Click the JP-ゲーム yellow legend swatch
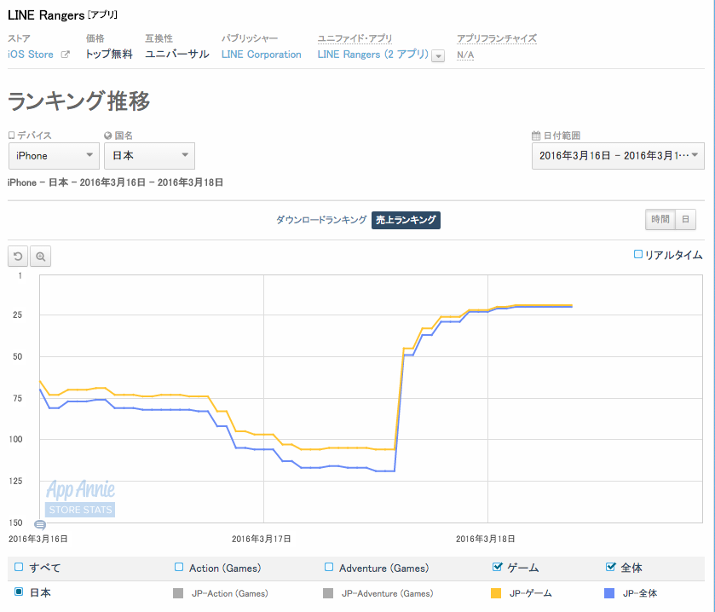 tap(496, 593)
